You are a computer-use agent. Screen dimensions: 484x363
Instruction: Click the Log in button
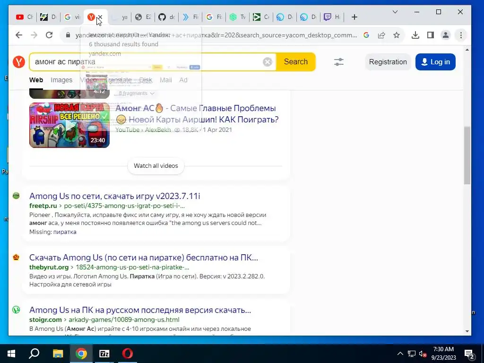point(435,62)
